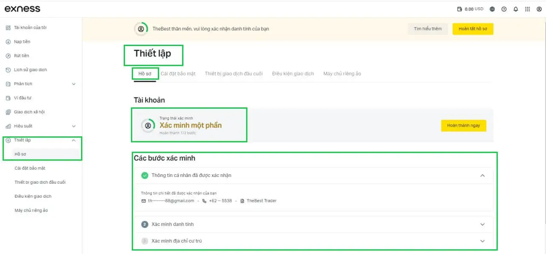Open the language globe icon

pyautogui.click(x=492, y=9)
